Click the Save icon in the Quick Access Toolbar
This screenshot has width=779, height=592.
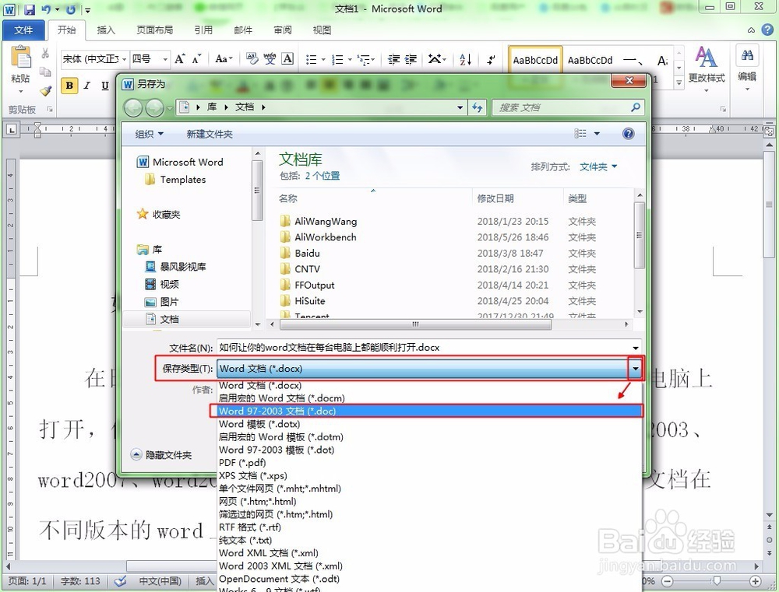30,9
